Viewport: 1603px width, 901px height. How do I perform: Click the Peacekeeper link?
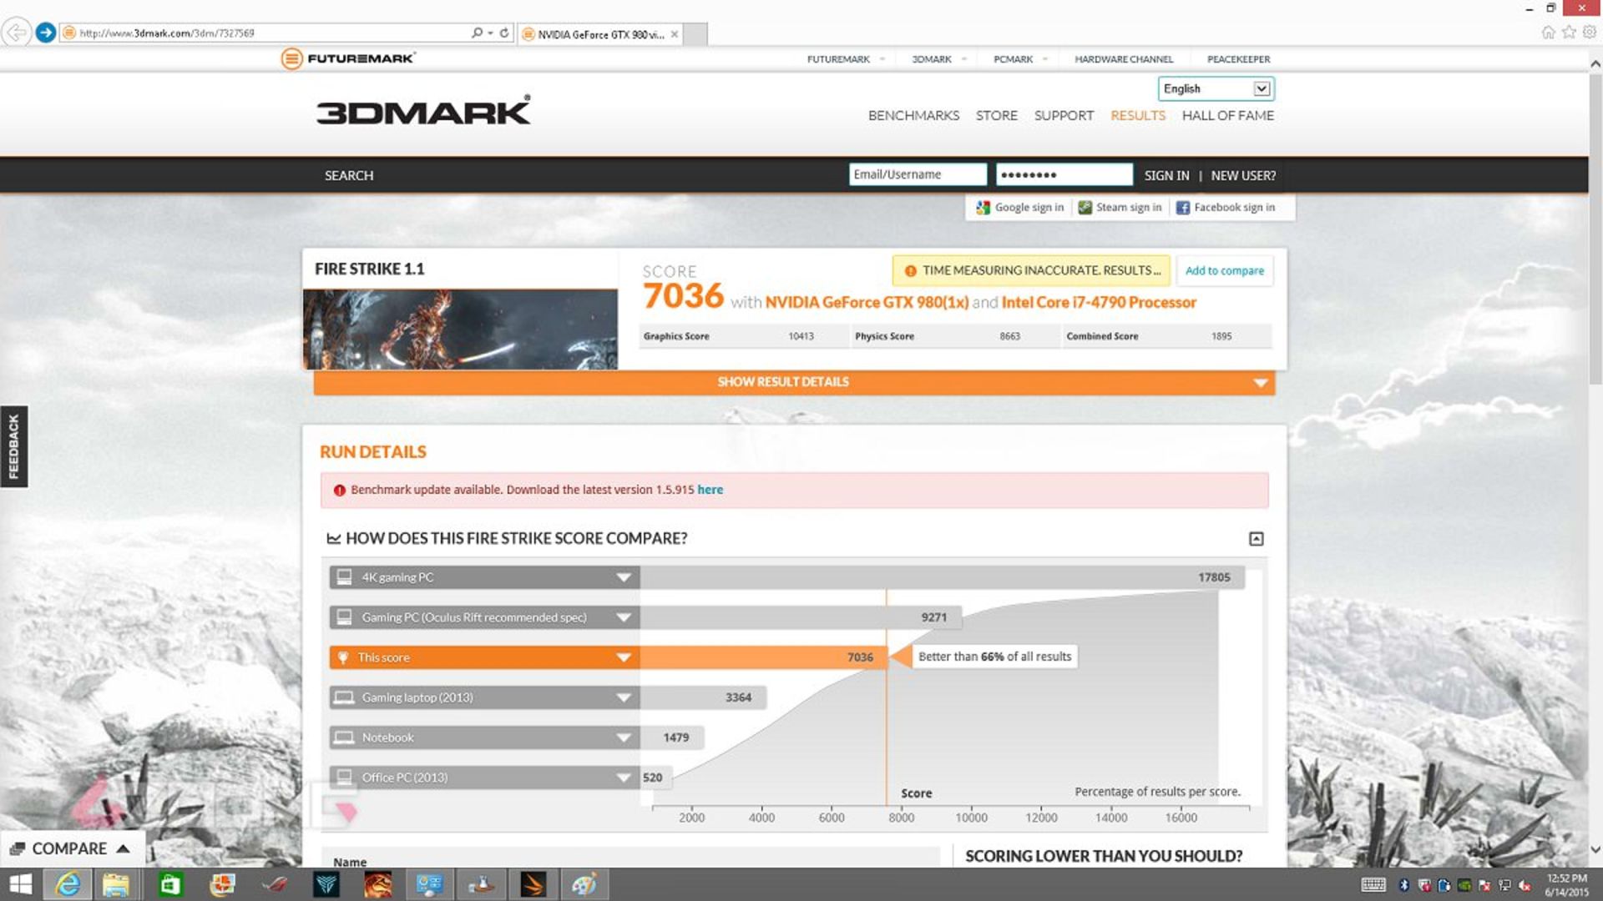pyautogui.click(x=1238, y=59)
